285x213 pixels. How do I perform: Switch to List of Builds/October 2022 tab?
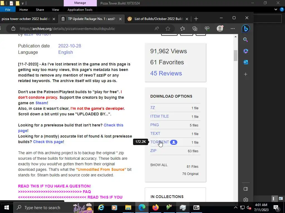[x=158, y=19]
